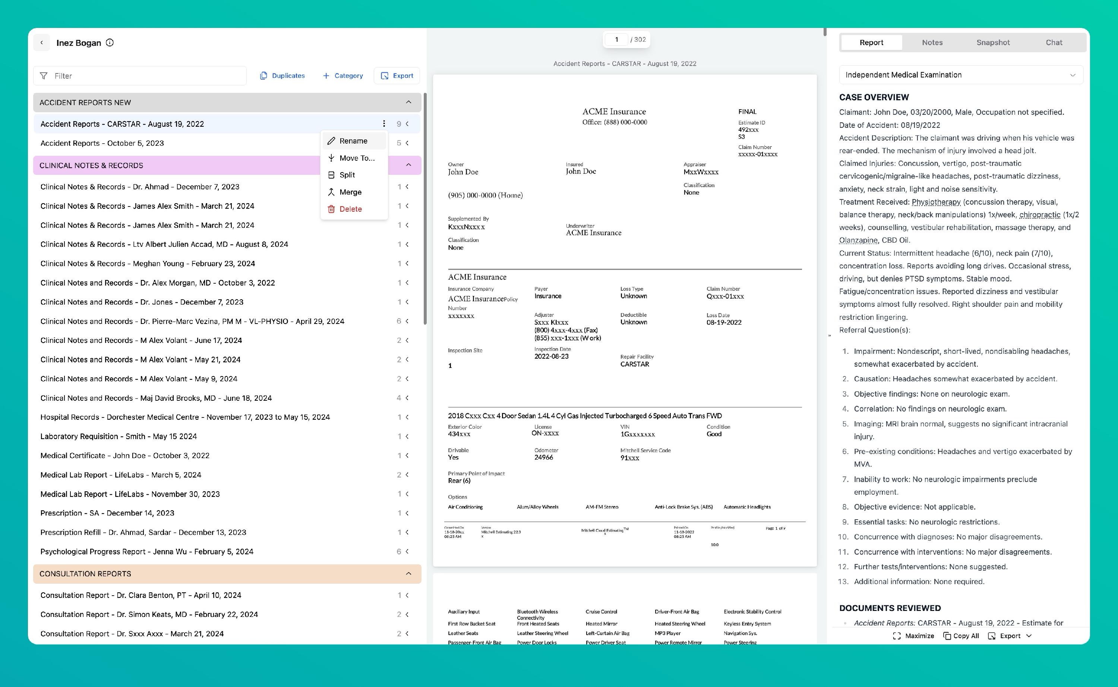
Task: Open the info icon next to Inez Bogan
Action: point(110,43)
